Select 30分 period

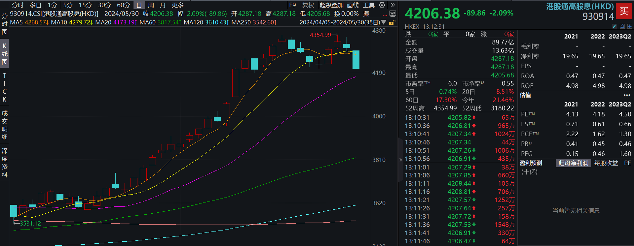tap(104, 5)
